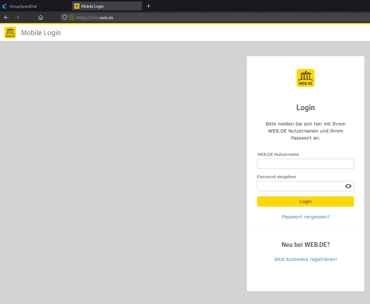Screen dimensions: 370x304
Task: Click the large WEB.DE logo above Login
Action: [x=305, y=78]
